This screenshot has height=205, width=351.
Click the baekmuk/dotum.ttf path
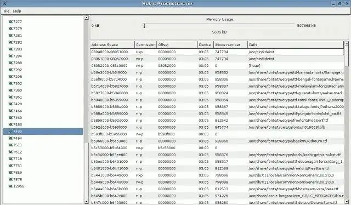point(287,141)
